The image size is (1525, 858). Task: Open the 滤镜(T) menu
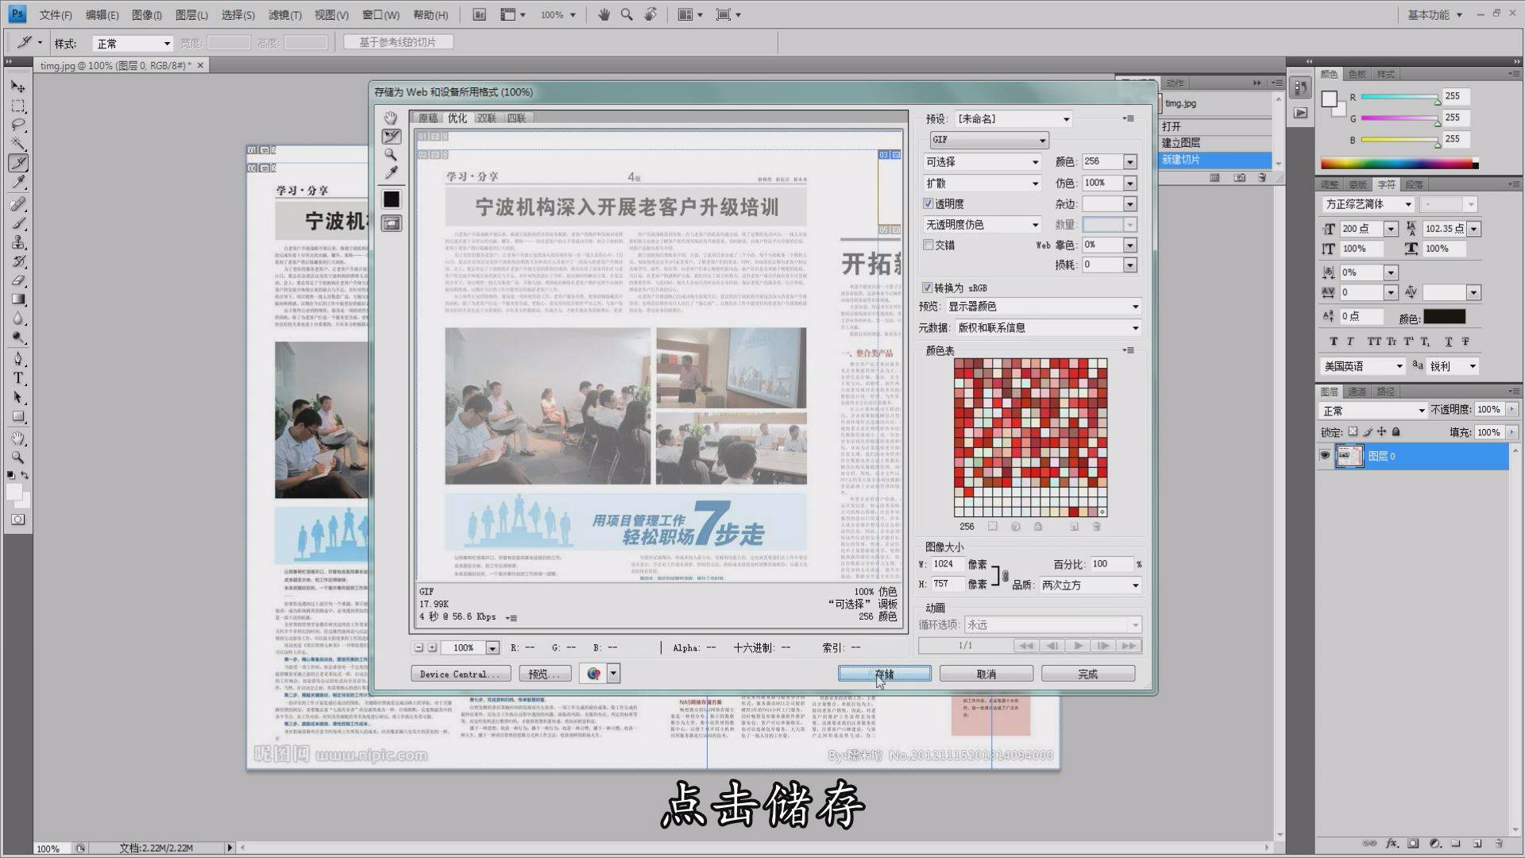click(x=284, y=15)
